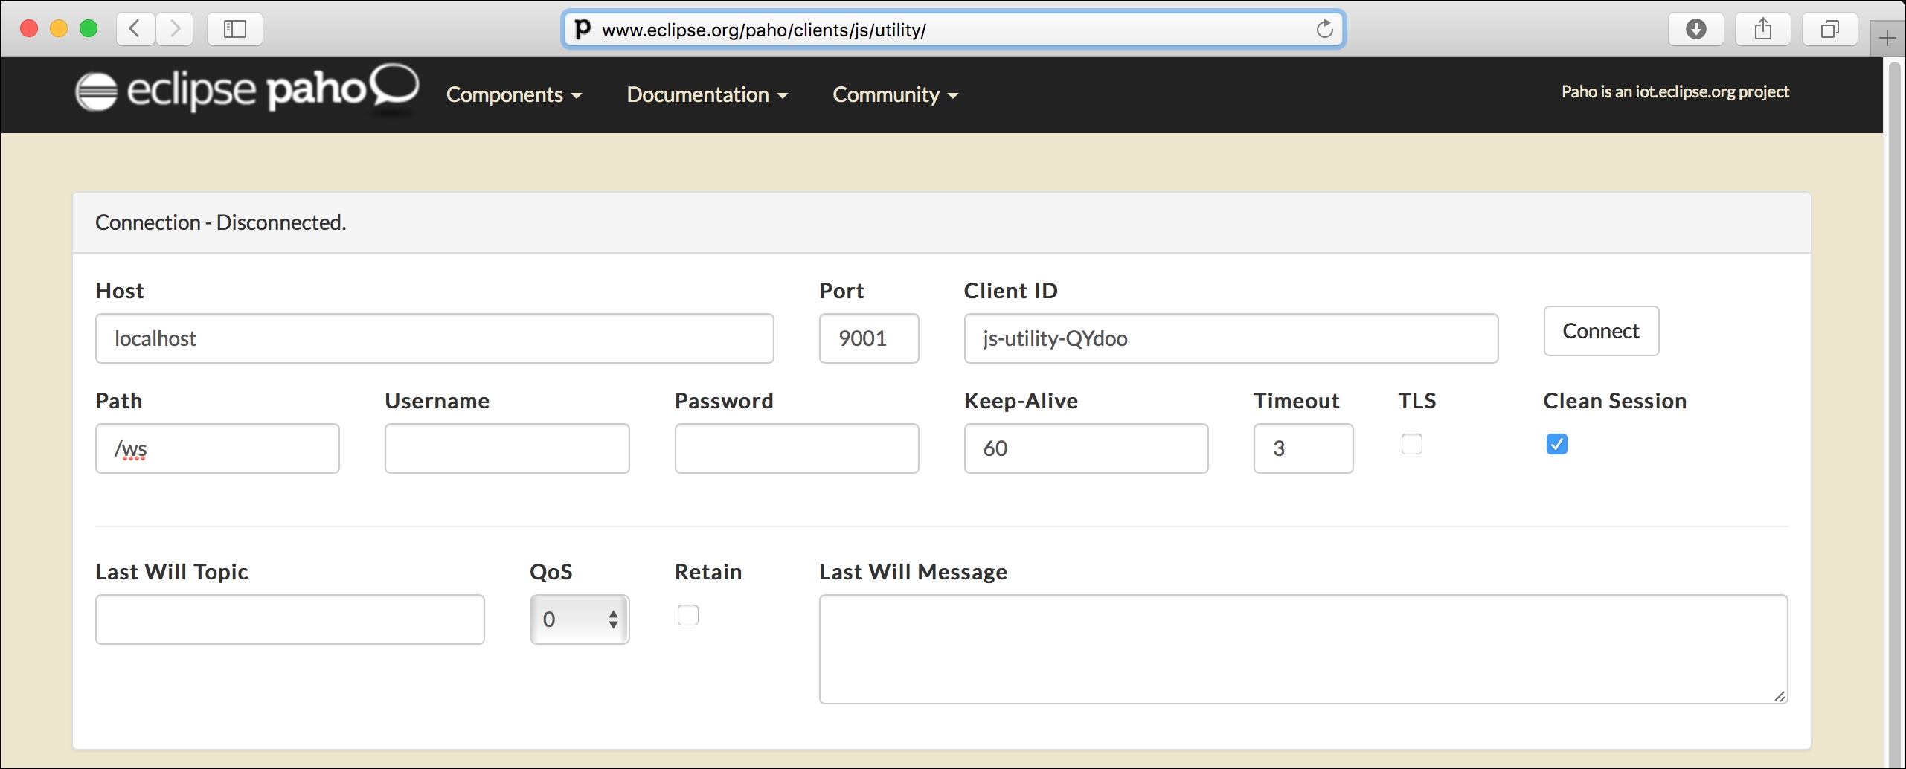Show all tabs overview icon
The image size is (1906, 769).
pos(1829,29)
